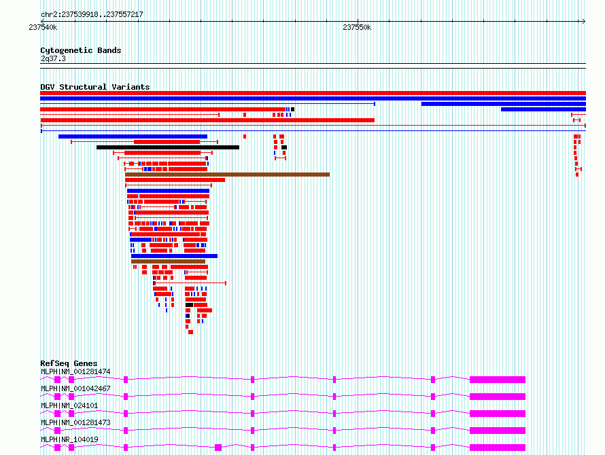
Task: Select the MLPH|NM_024101 transcript label
Action: tap(69, 405)
